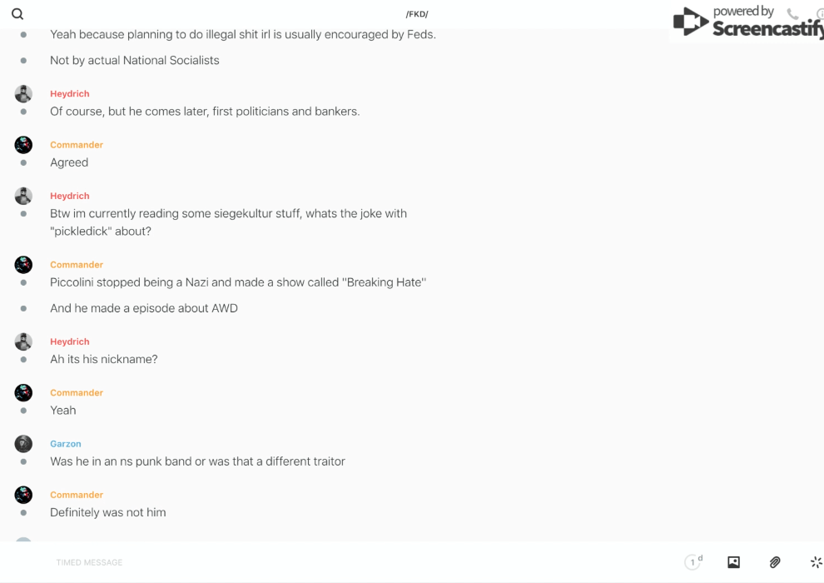Click Commander's avatar beside the 'Agreed' message
824x583 pixels.
(x=23, y=145)
